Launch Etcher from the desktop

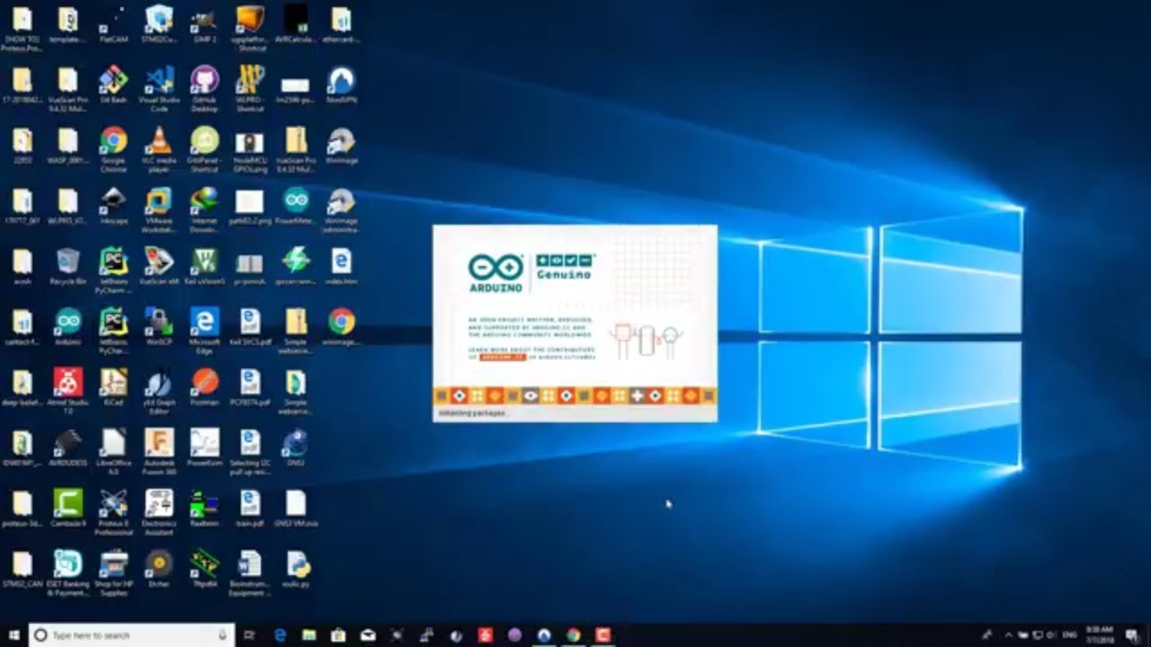coord(159,570)
